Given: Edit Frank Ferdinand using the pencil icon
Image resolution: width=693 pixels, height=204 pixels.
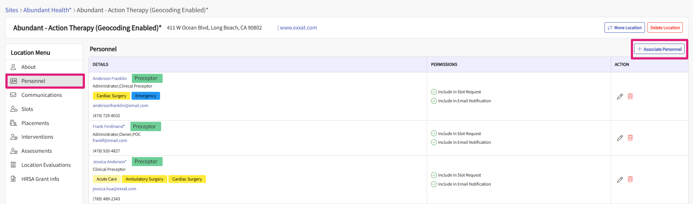Looking at the screenshot, I should coord(620,138).
